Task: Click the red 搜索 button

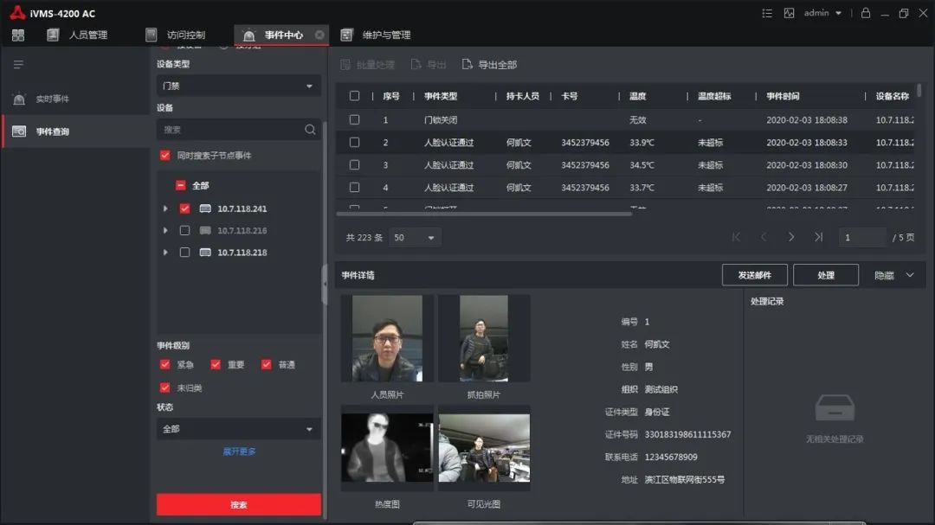Action: [x=238, y=504]
